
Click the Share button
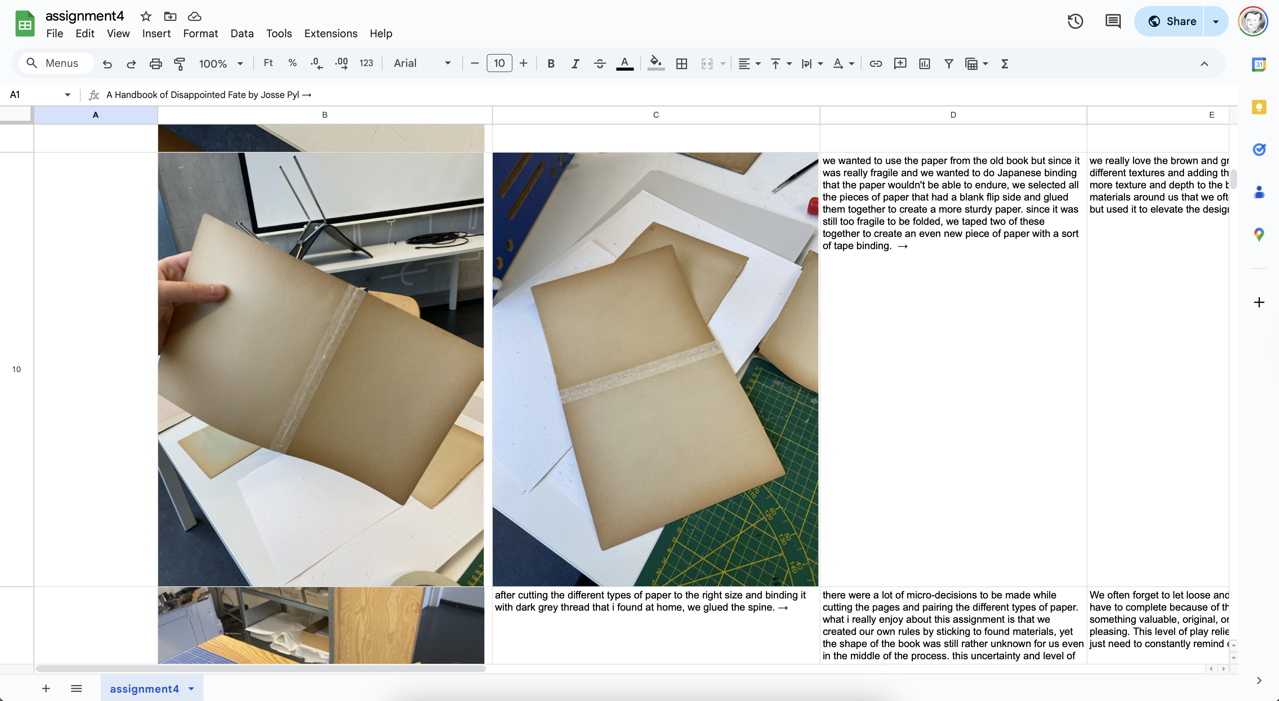pyautogui.click(x=1171, y=21)
